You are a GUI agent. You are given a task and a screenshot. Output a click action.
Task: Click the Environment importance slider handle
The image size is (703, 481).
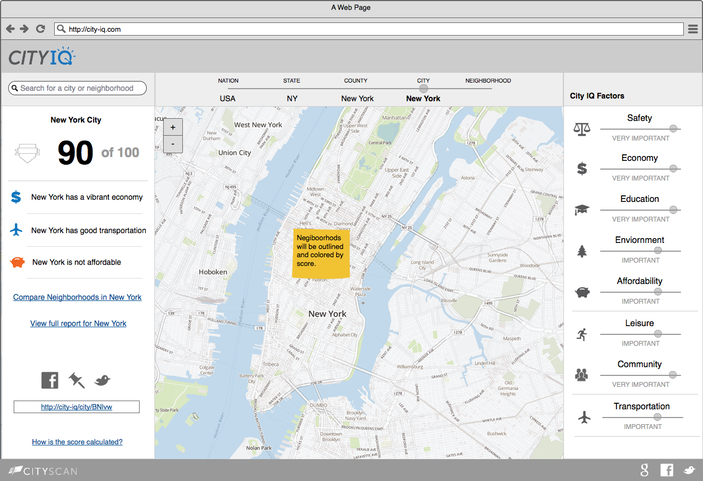pyautogui.click(x=658, y=251)
